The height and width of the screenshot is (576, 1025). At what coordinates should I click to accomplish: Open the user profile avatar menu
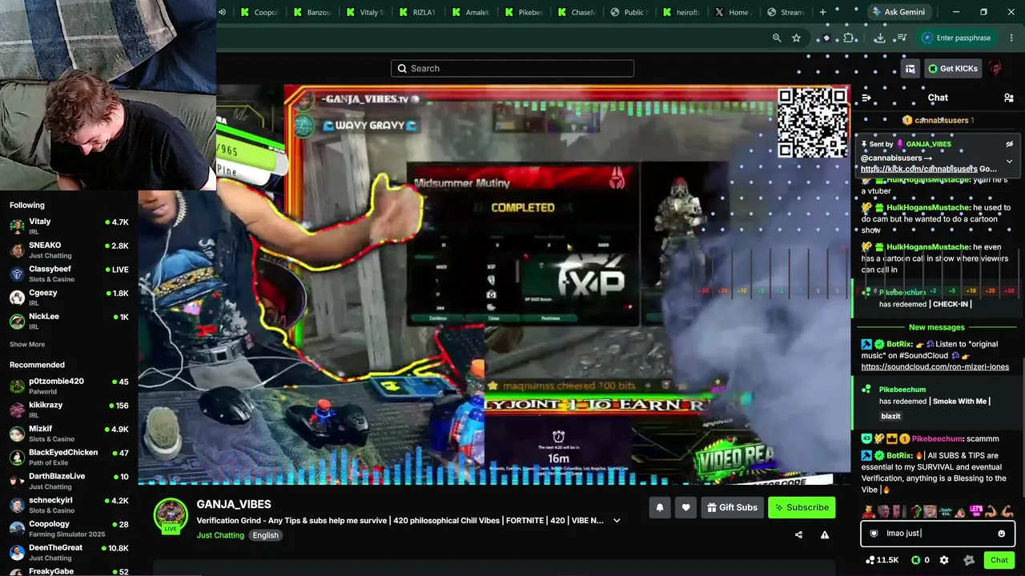(x=995, y=69)
